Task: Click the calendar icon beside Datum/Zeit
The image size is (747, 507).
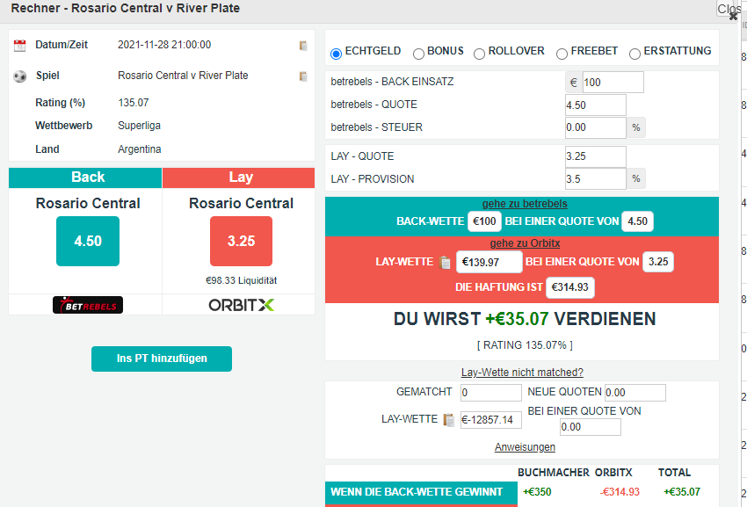Action: [19, 46]
